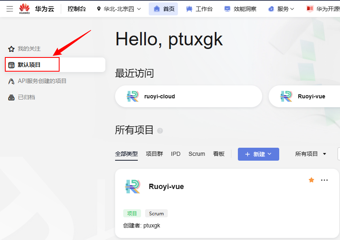Expand the 新建 button chevron
Screen dimensions: 340x240
(x=269, y=154)
